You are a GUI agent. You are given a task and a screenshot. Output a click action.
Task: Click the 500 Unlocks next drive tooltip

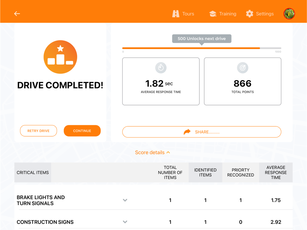201,39
